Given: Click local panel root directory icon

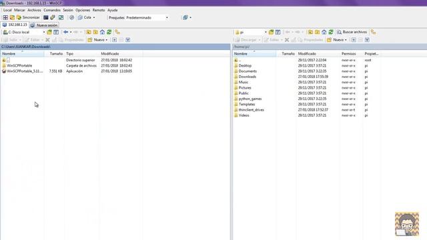Looking at the screenshot, I should coord(95,32).
